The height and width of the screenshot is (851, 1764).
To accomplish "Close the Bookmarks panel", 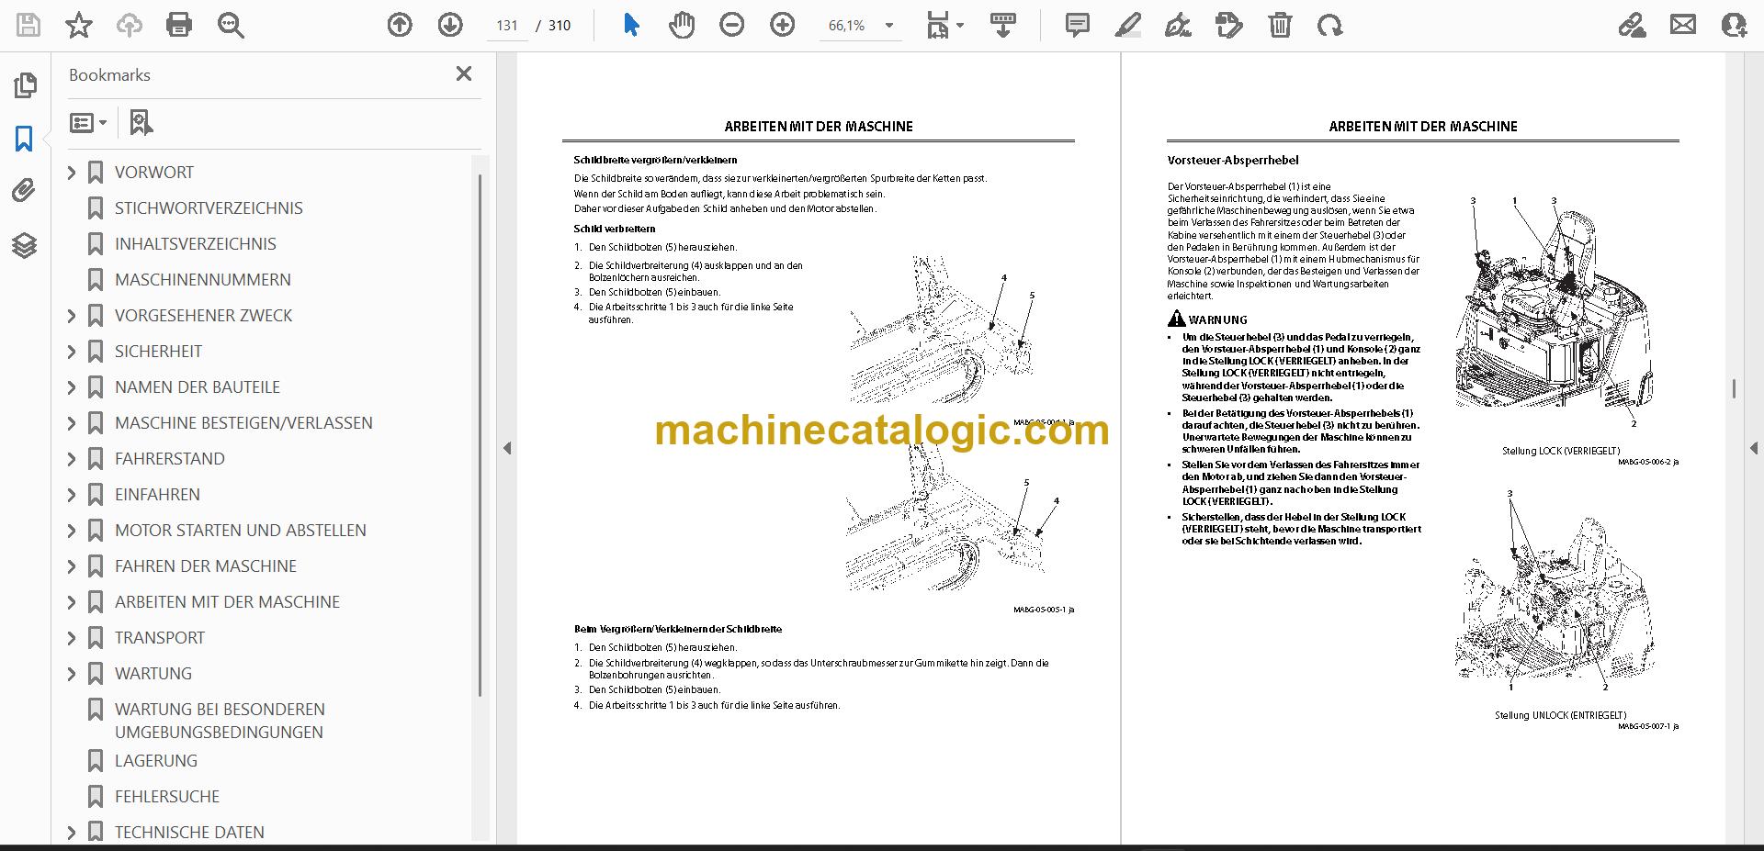I will [x=464, y=73].
